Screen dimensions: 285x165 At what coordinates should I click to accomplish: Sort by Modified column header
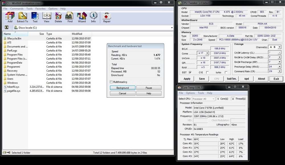click(x=81, y=34)
